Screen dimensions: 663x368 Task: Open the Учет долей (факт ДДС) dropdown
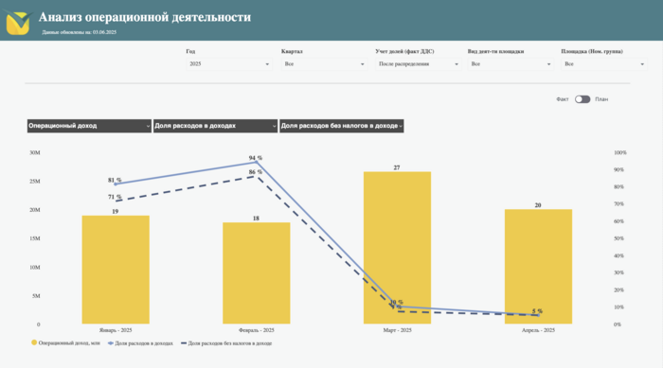click(419, 64)
